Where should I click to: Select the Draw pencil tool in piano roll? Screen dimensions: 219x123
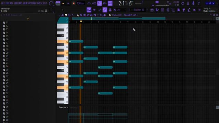point(78,15)
